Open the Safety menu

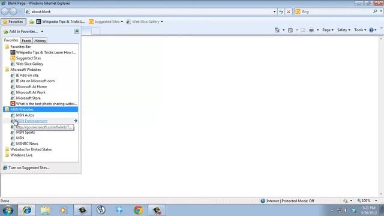coord(344,30)
